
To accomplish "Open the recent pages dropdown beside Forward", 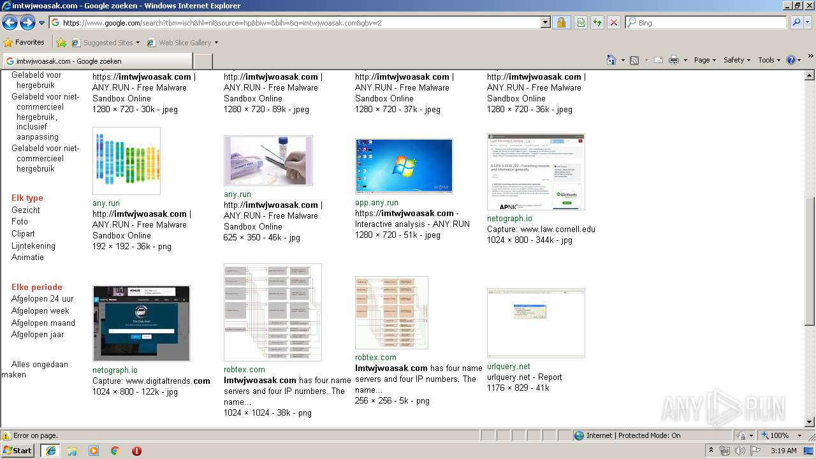I will pos(42,23).
